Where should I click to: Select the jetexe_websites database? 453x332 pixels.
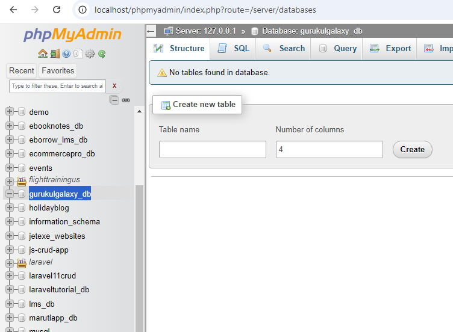57,236
